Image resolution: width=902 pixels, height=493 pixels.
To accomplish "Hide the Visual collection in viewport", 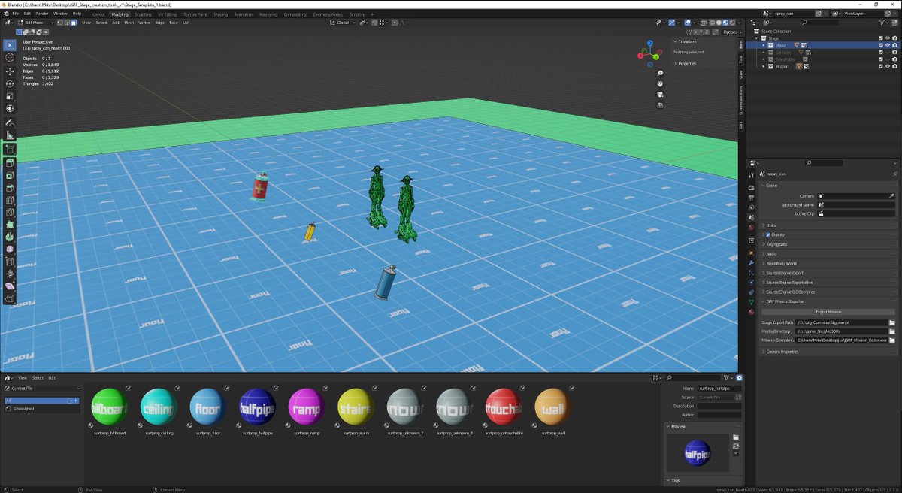I will [x=888, y=45].
